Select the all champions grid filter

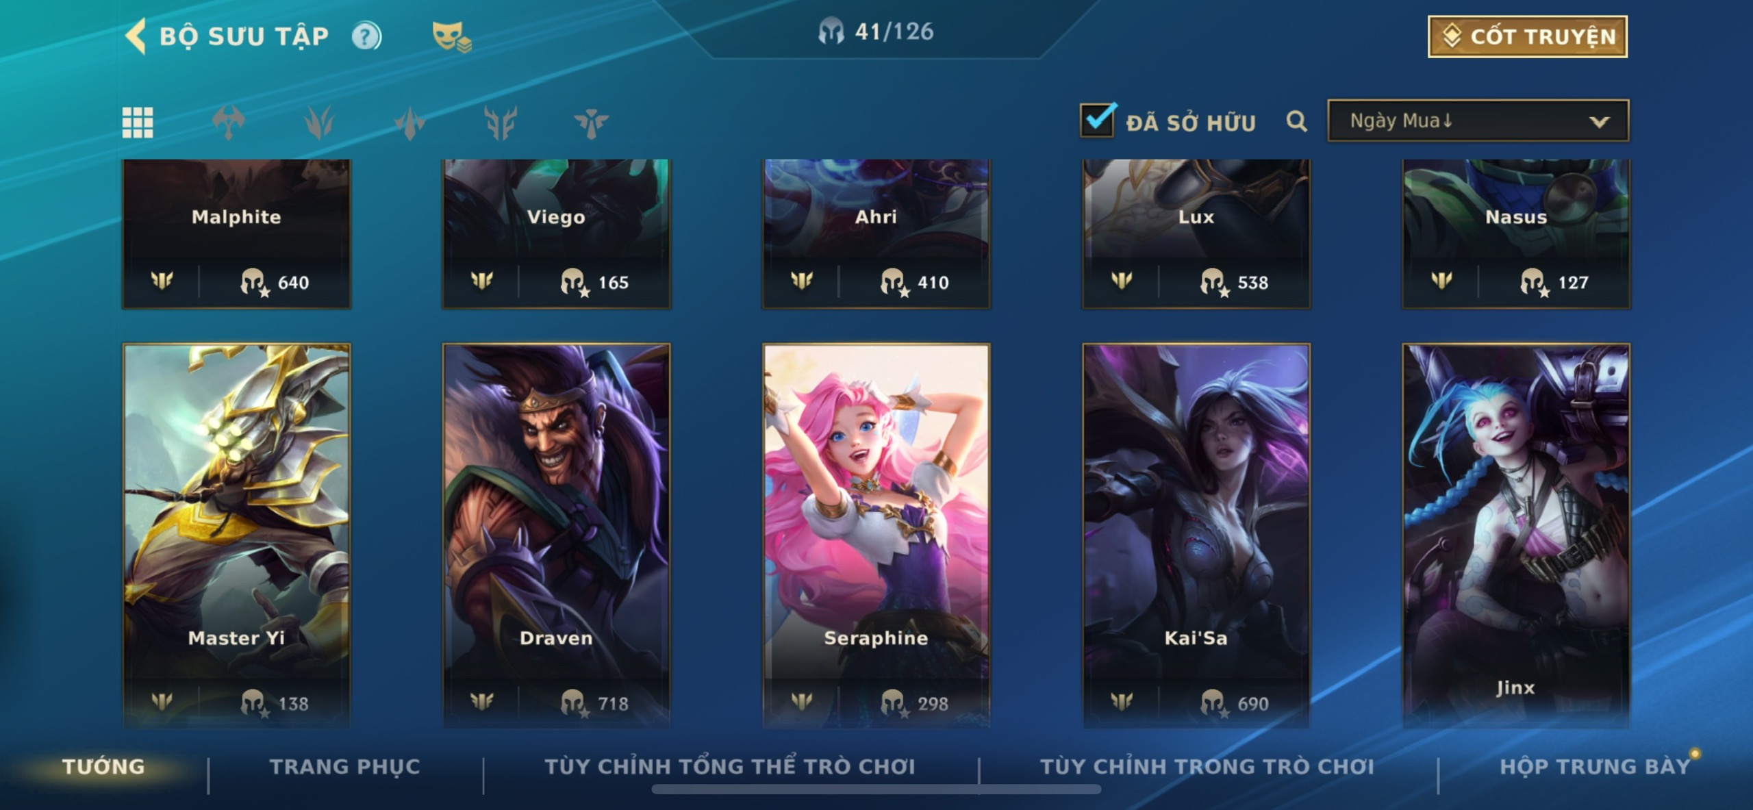click(x=138, y=123)
